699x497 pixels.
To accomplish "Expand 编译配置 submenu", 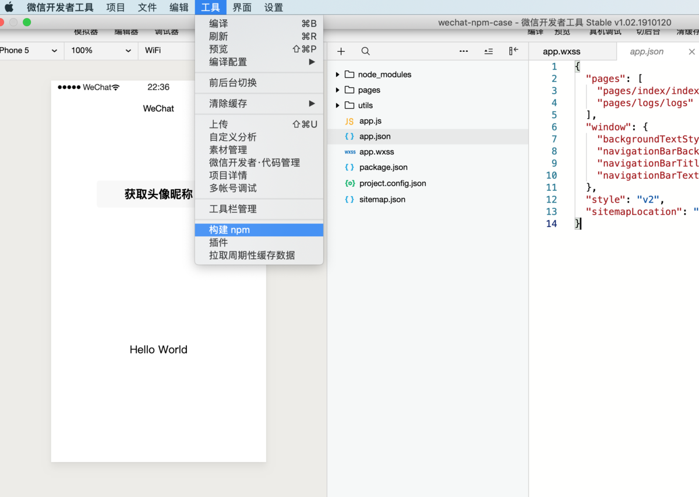I will point(259,62).
